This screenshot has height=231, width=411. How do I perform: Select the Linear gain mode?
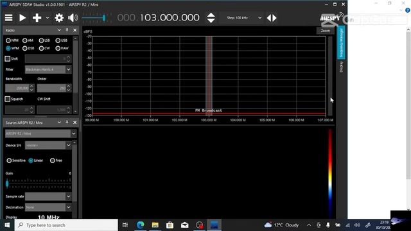tap(31, 160)
